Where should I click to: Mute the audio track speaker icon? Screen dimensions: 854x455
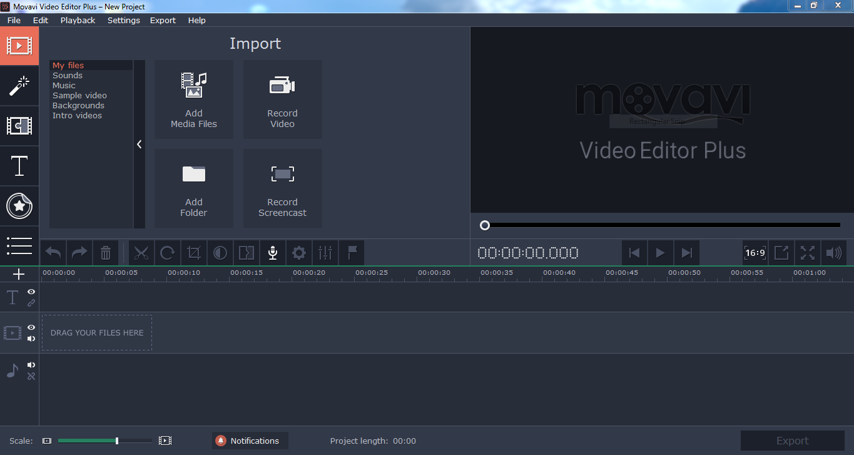point(31,365)
